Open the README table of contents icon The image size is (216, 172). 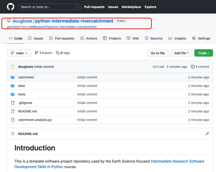click(12, 134)
